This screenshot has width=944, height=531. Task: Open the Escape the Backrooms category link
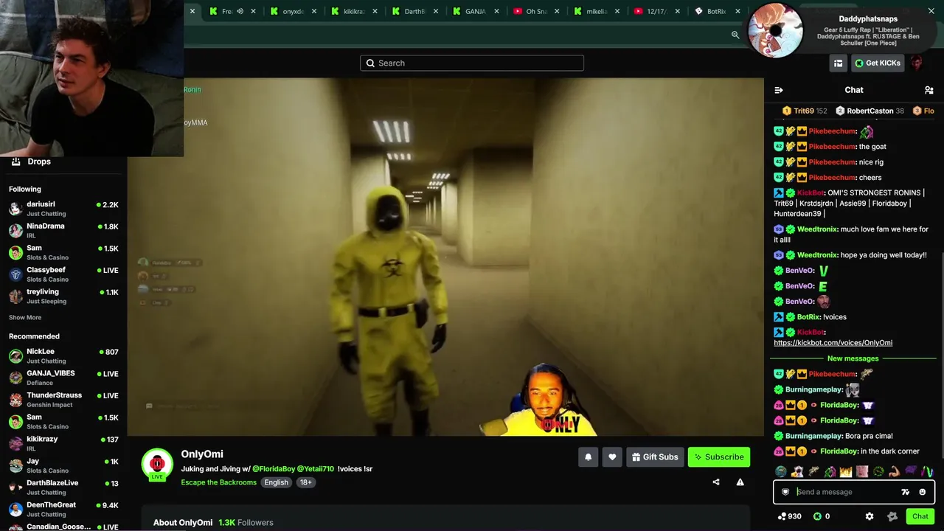[219, 482]
